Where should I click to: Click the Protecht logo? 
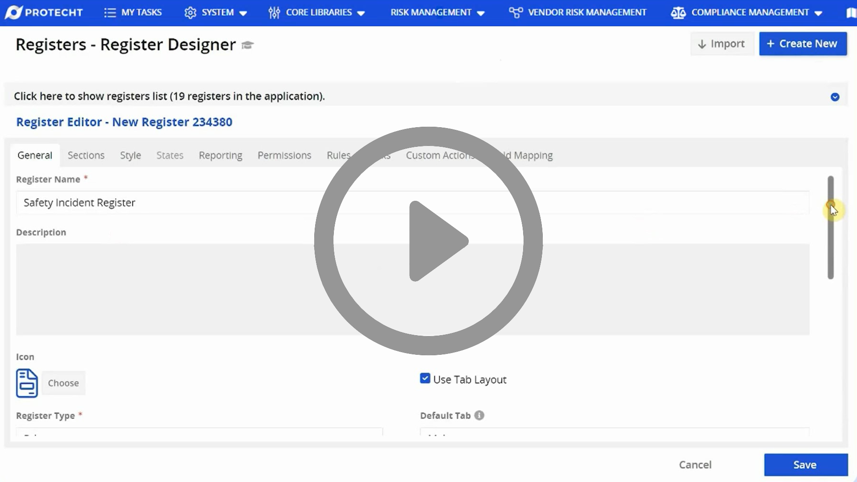click(x=43, y=12)
